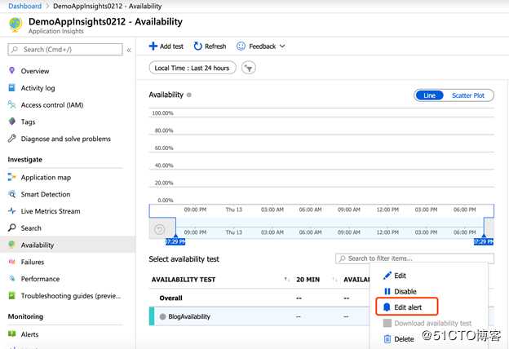Click the 20 MIN column header
Screen dimensions: 509x349
coord(308,280)
